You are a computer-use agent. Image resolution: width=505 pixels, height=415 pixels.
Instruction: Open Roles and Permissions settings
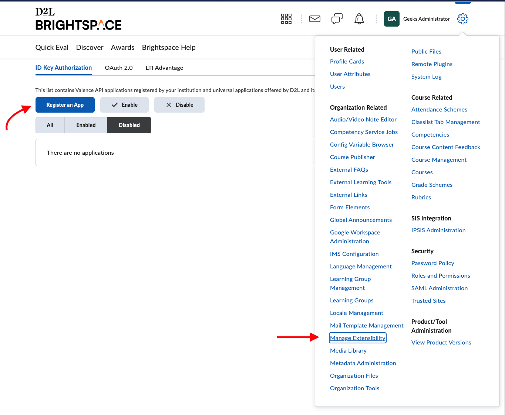pyautogui.click(x=441, y=275)
